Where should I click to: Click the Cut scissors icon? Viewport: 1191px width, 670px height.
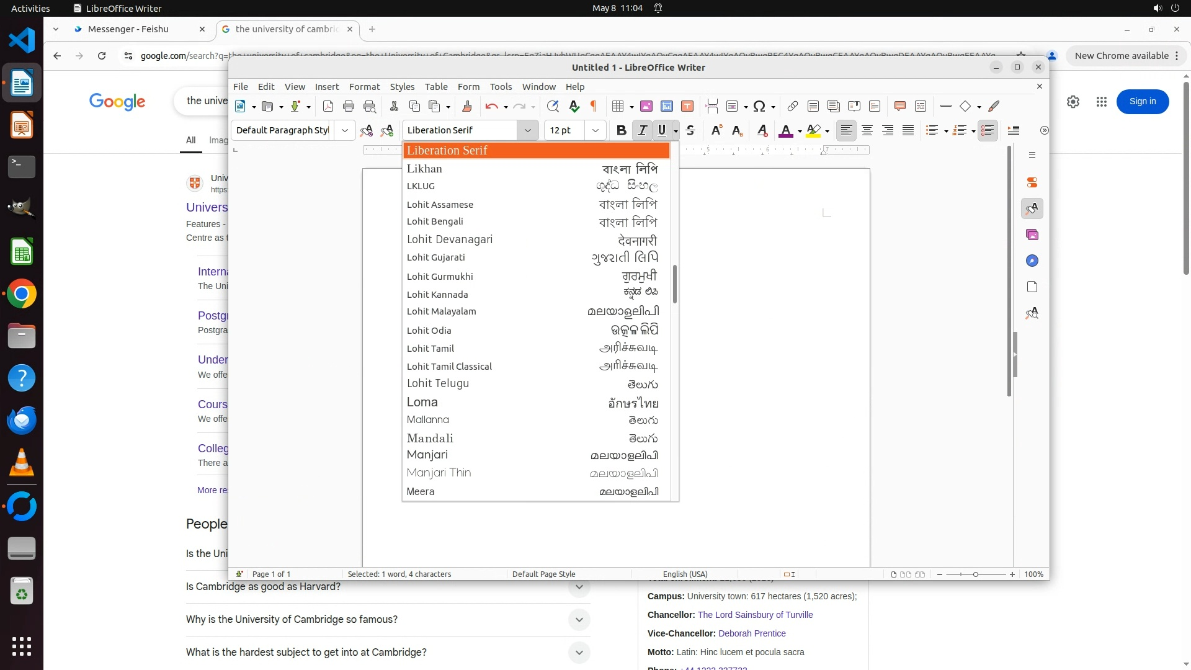click(394, 106)
